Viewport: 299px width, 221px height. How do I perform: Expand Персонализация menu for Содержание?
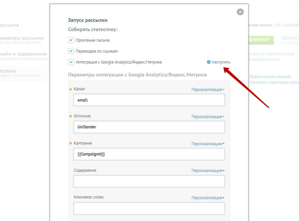208,171
